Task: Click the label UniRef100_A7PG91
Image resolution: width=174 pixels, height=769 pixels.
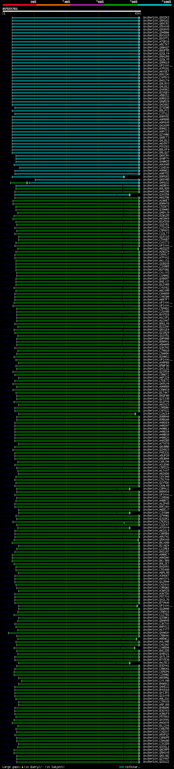Action: 156,69
